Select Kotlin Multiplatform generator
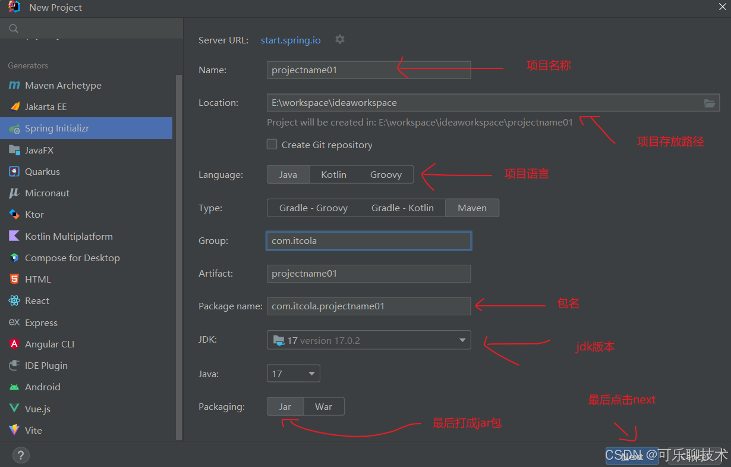Viewport: 731px width, 467px height. (86, 236)
